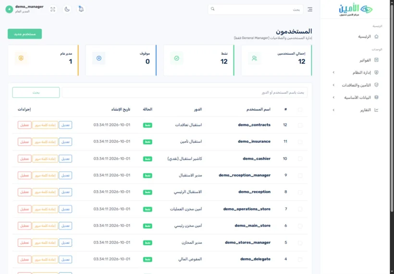Click تعديل for demo_reception_manager
The image size is (394, 274).
coord(65,175)
